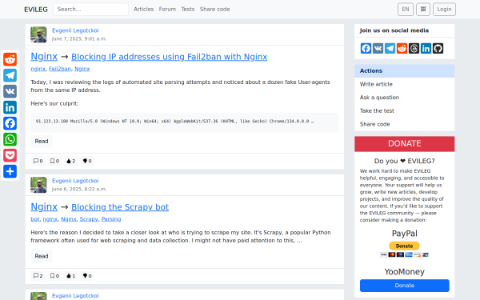The height and width of the screenshot is (300, 480).
Task: Like the Fail2ban article
Action: pos(70,161)
